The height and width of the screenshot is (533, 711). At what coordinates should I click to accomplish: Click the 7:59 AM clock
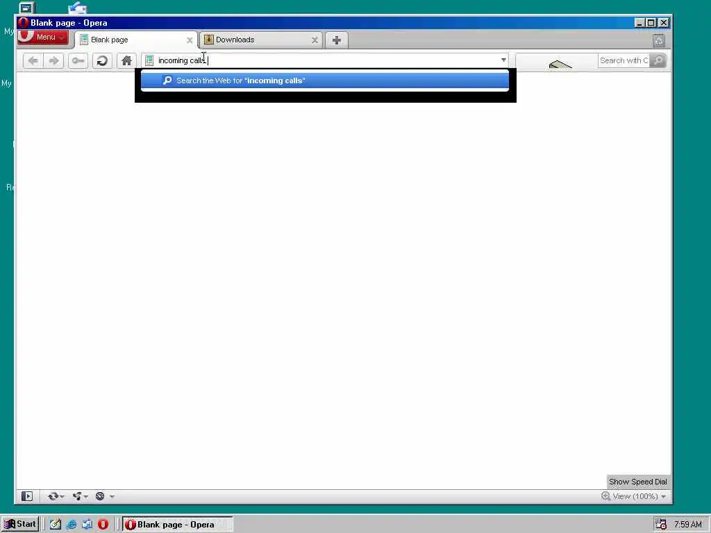tap(688, 525)
